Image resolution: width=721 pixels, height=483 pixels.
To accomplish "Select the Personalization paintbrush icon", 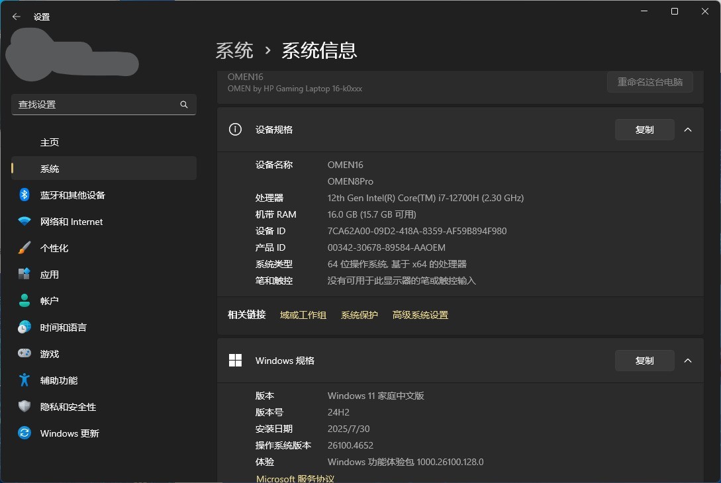I will pyautogui.click(x=24, y=248).
